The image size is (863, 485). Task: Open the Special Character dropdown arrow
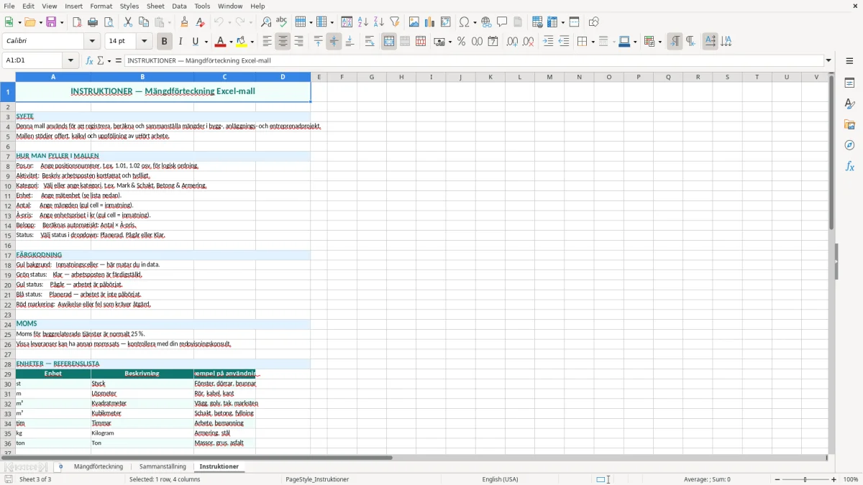[x=475, y=22]
